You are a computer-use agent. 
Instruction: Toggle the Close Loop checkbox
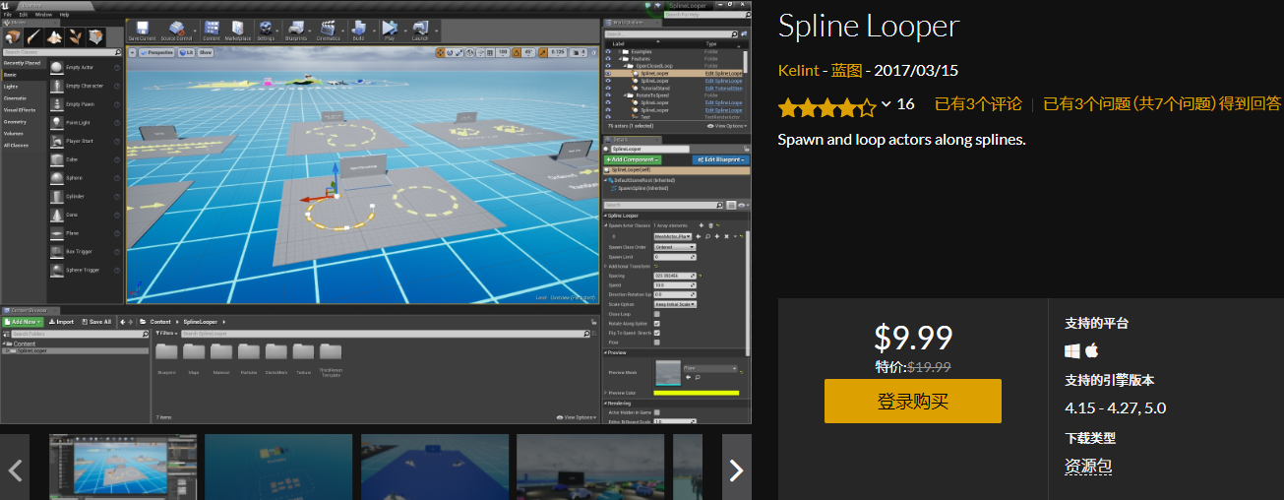656,314
